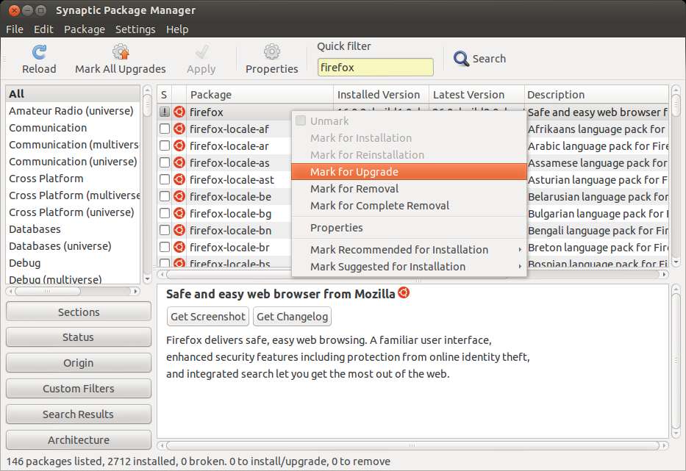The image size is (686, 471).
Task: Click Ubuntu icon next to firefox-locale-be
Action: click(179, 196)
